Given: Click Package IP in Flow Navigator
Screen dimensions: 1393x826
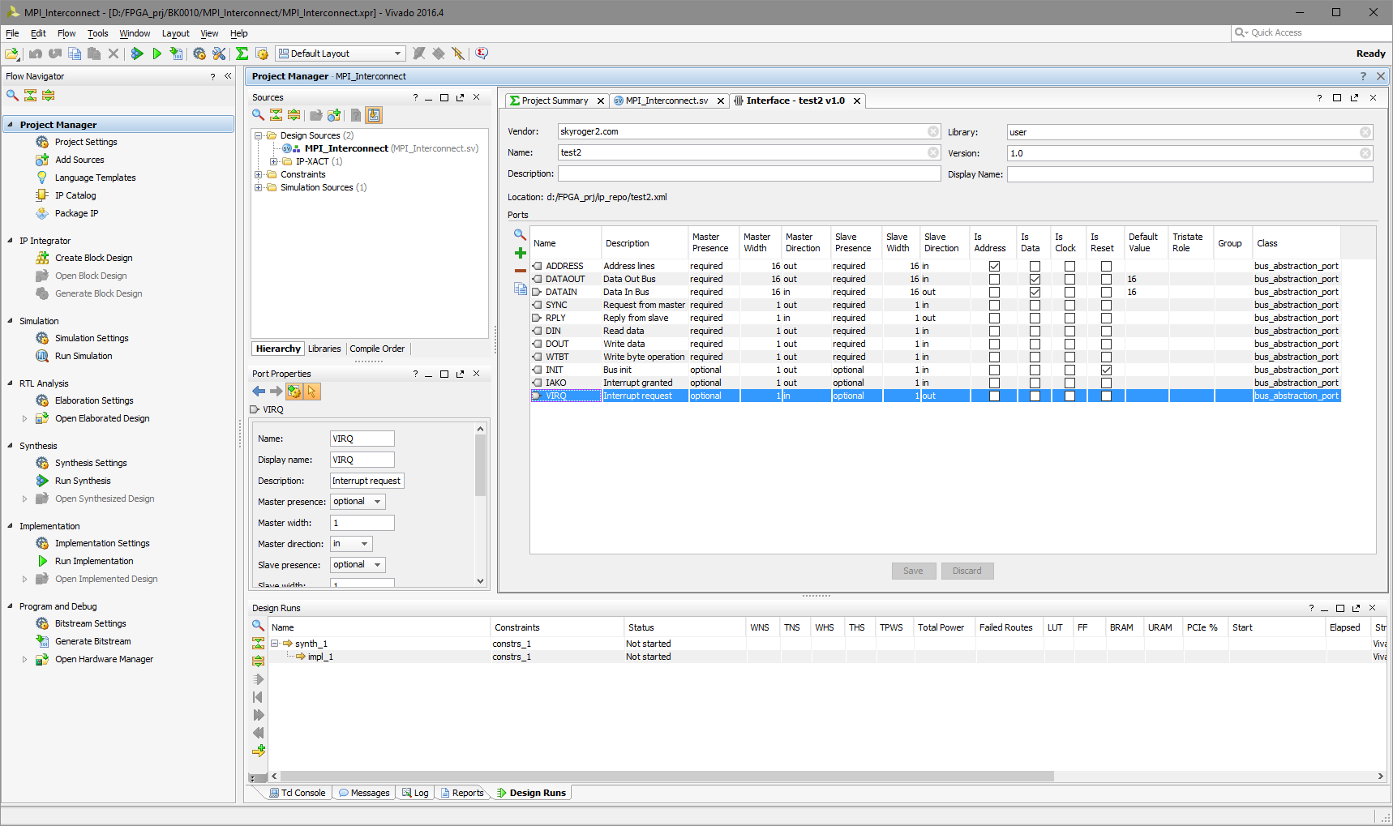Looking at the screenshot, I should pyautogui.click(x=76, y=213).
